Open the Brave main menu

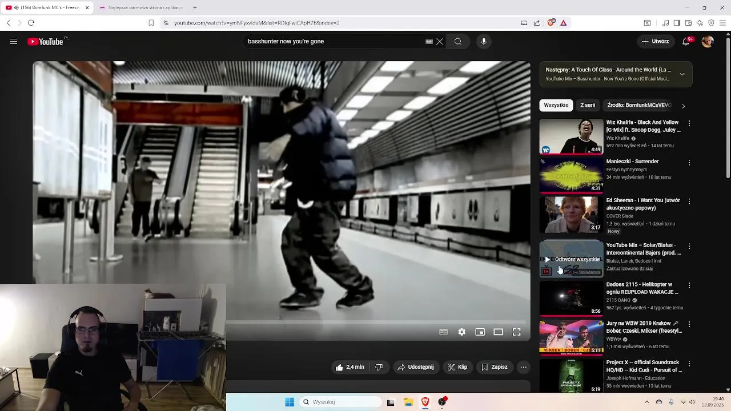(x=722, y=23)
